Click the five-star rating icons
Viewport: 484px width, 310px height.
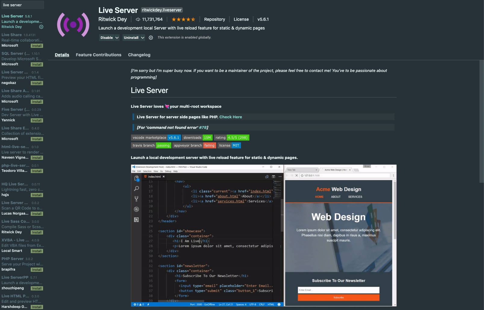click(183, 19)
